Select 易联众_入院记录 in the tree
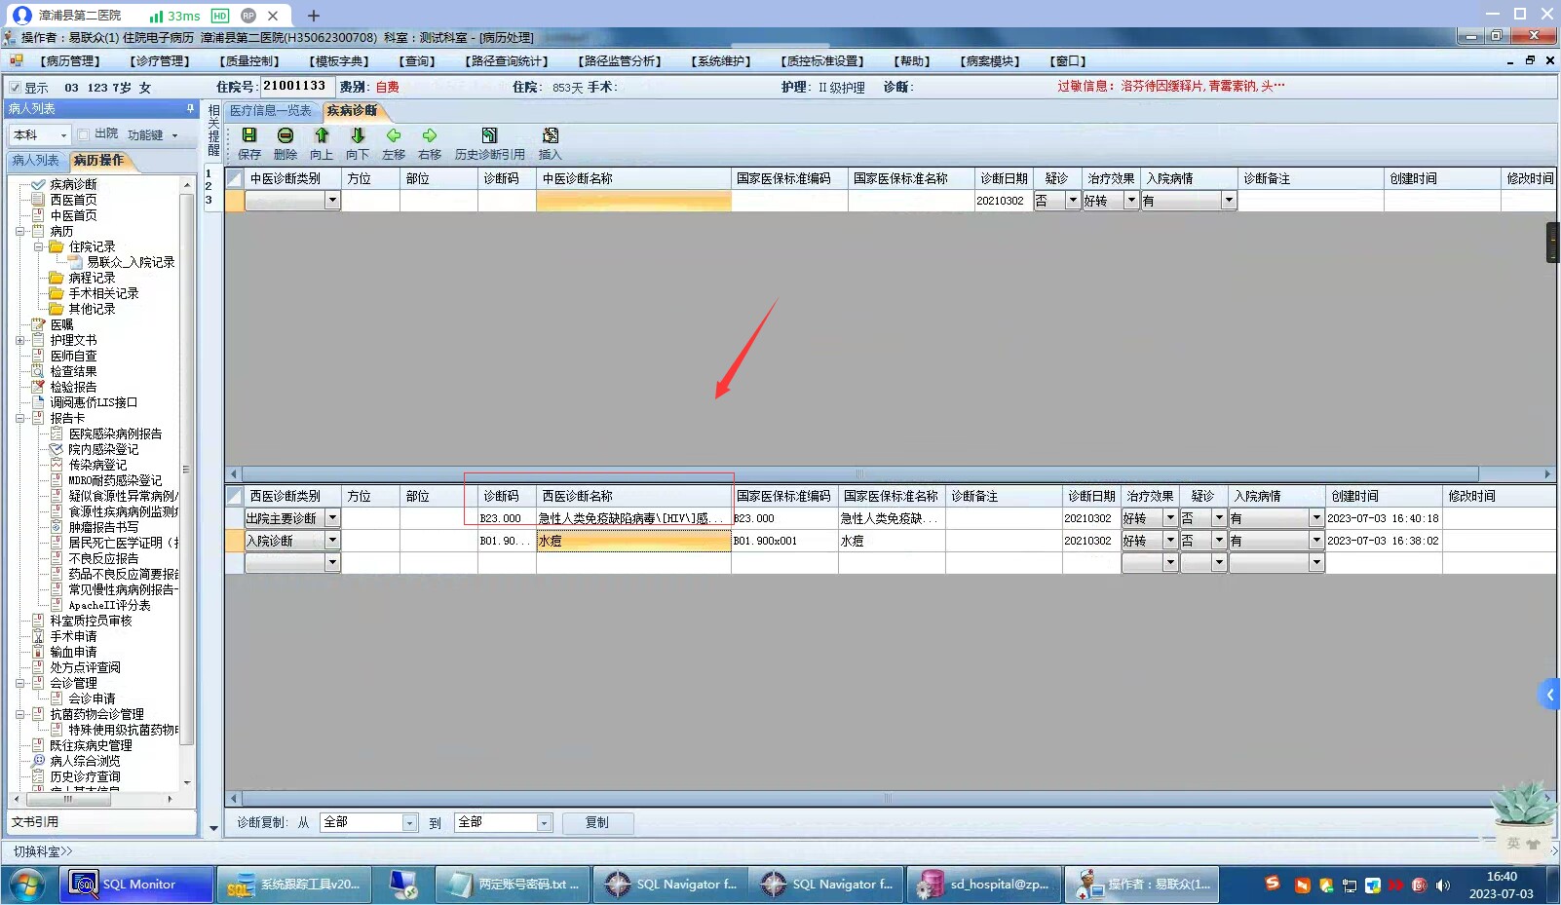This screenshot has width=1561, height=905. pyautogui.click(x=131, y=262)
